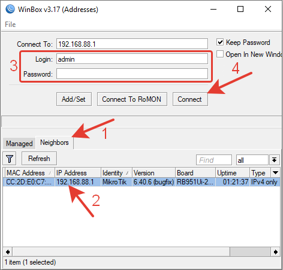Close the WinBox window

pyautogui.click(x=268, y=9)
